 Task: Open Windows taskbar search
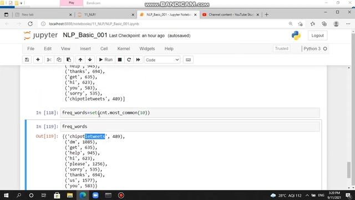[19, 195]
